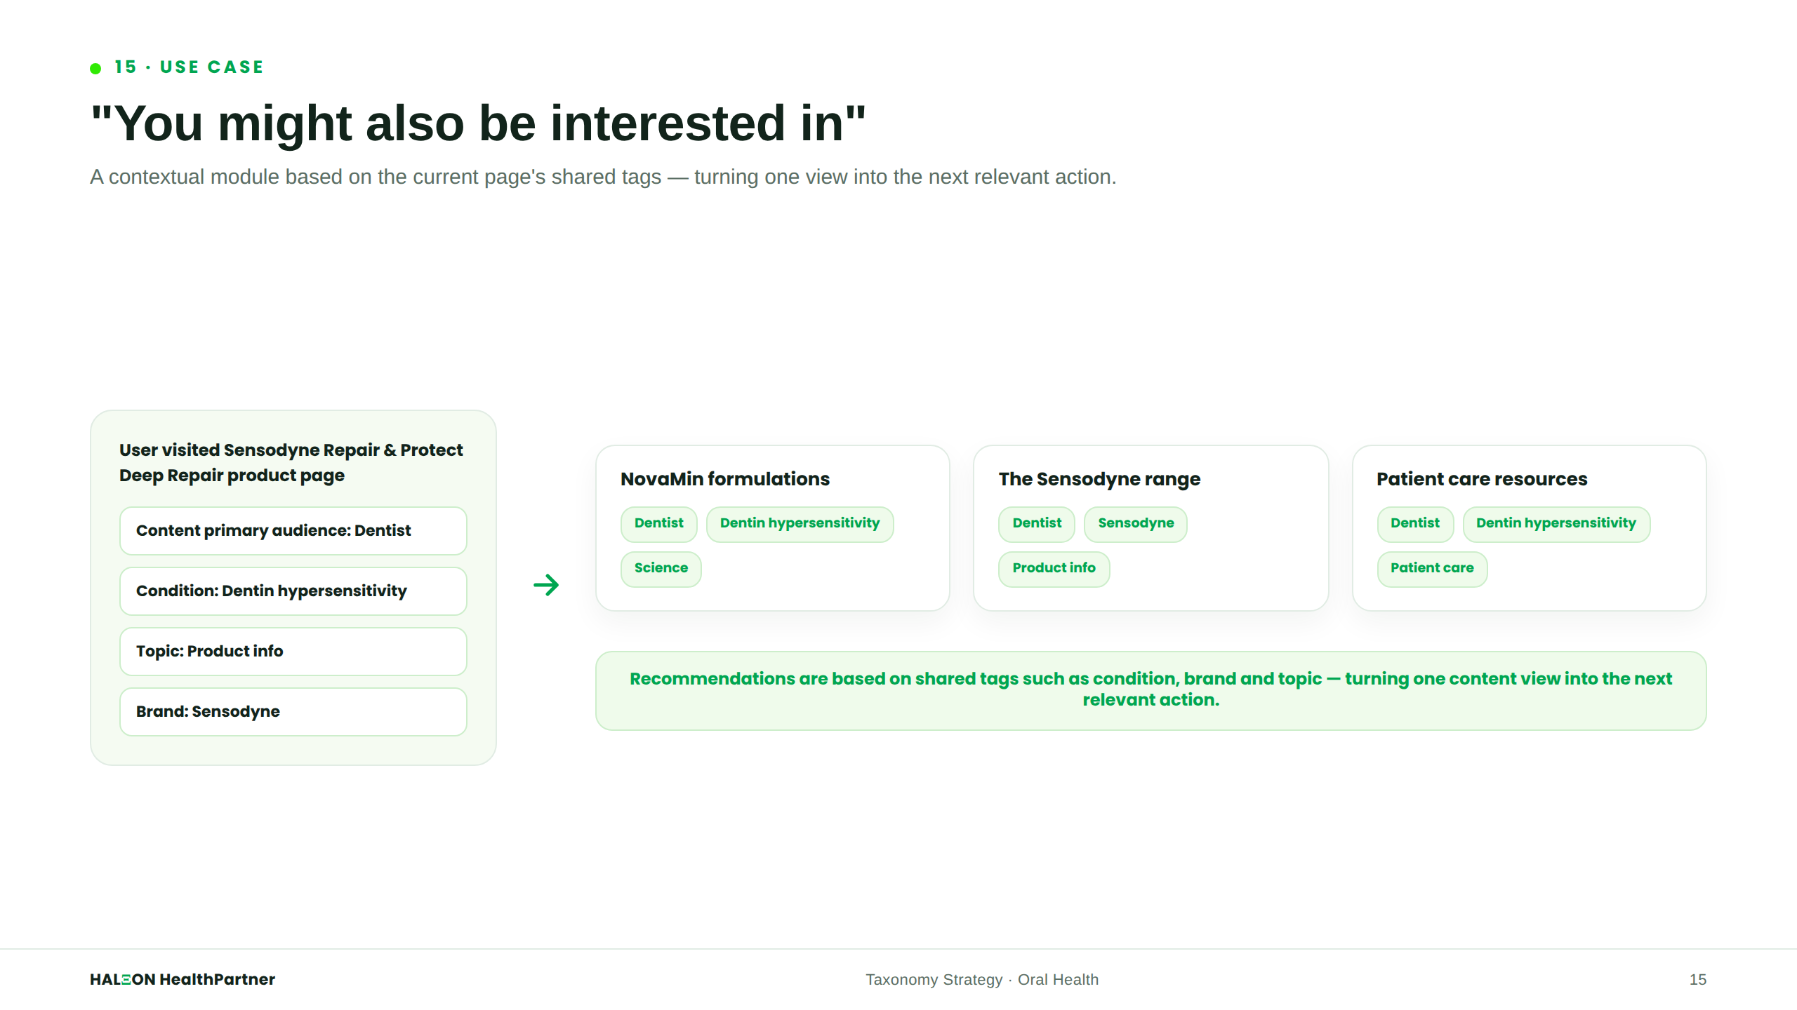Click the HALEON HealthPartner logo

click(183, 979)
